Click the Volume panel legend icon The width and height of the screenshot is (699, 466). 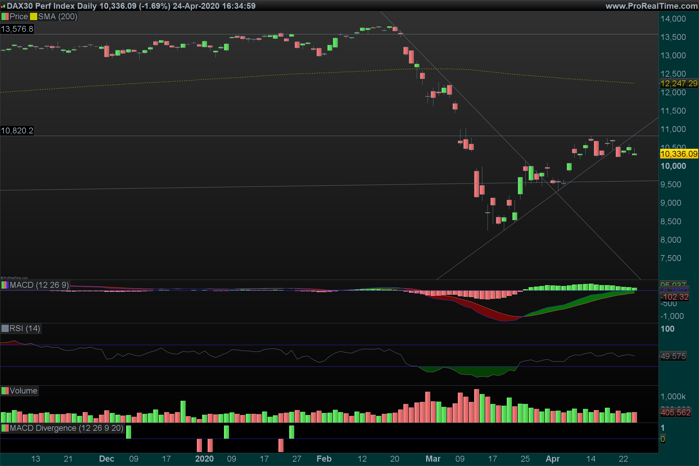pos(5,391)
